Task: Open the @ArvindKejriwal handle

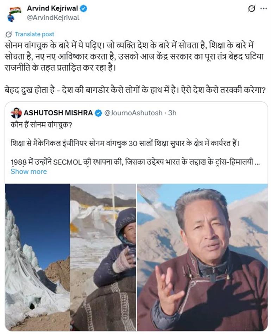Action: click(x=53, y=18)
